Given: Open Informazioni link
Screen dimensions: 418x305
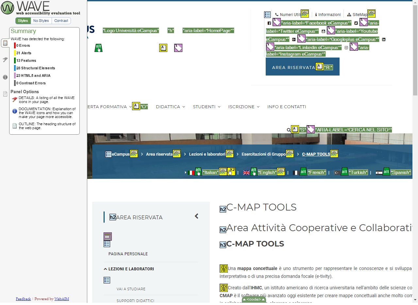Looking at the screenshot, I should point(328,15).
